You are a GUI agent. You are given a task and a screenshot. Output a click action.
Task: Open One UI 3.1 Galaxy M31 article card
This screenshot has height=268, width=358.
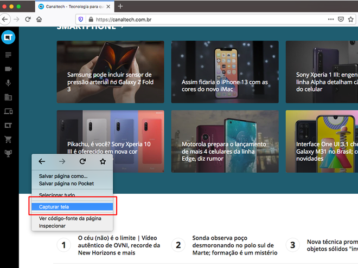322,141
